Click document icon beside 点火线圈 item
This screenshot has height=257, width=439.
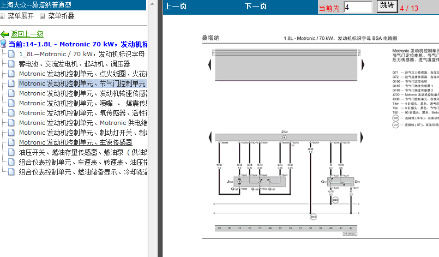[x=11, y=74]
